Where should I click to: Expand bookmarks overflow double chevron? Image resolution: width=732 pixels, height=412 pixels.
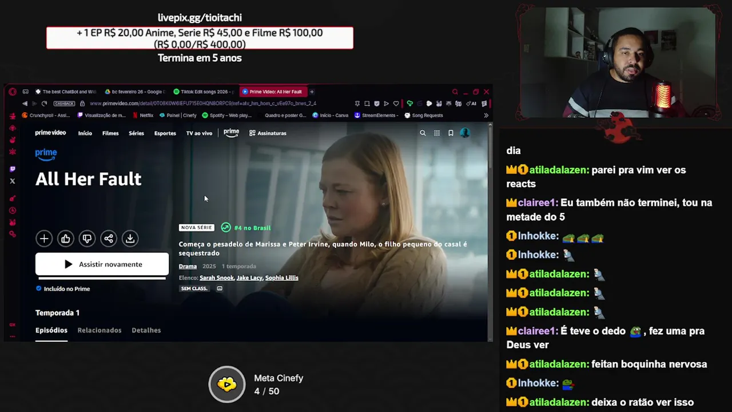click(486, 115)
